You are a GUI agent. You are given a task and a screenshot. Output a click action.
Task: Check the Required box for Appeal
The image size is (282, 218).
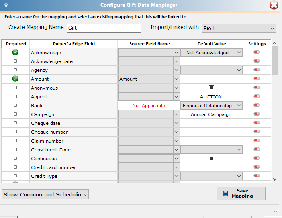[x=15, y=96]
